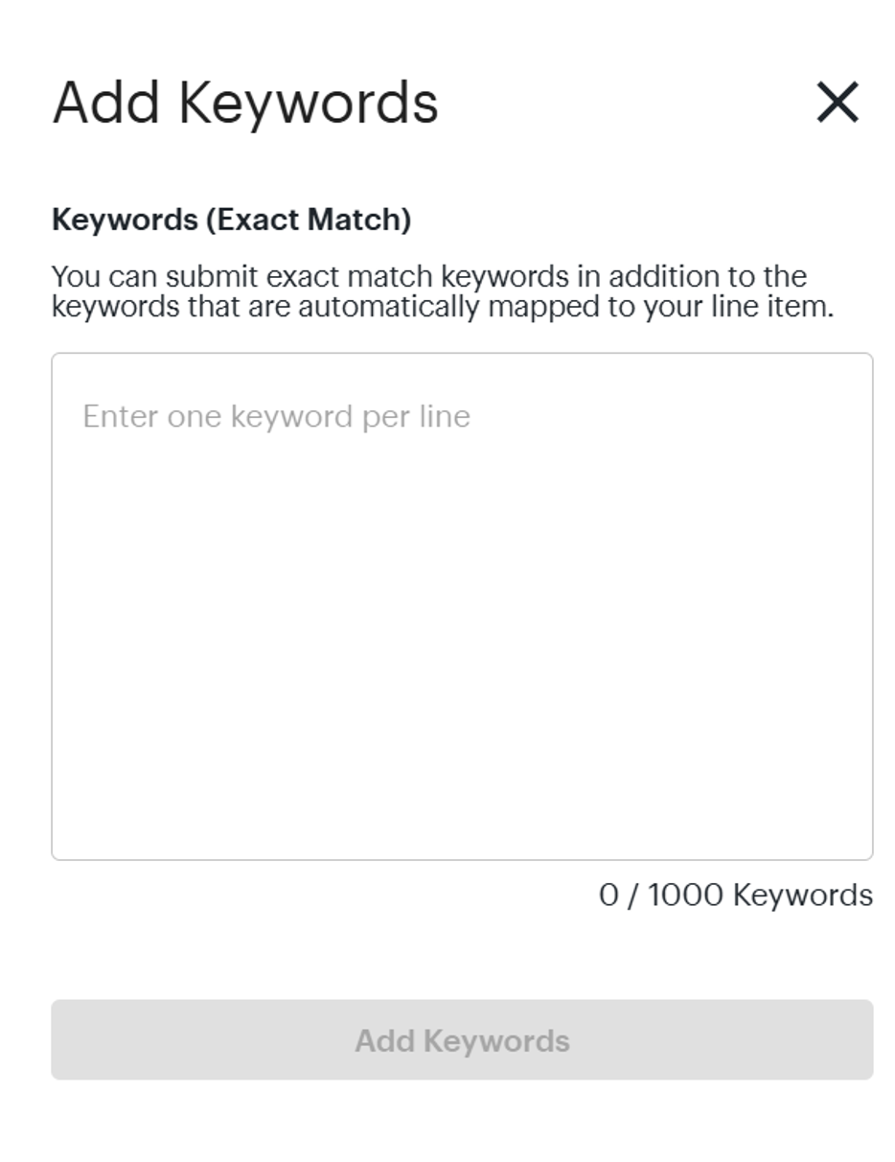Dismiss the dialog using the X
The image size is (895, 1162).
[x=838, y=102]
